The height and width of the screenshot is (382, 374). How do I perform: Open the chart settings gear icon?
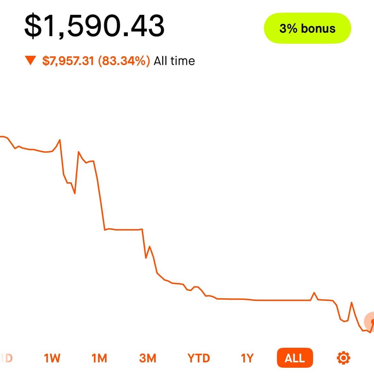coord(344,358)
